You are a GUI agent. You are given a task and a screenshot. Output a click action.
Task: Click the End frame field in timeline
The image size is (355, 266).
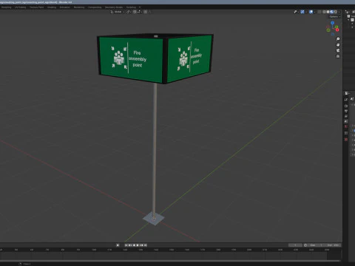[333, 245]
